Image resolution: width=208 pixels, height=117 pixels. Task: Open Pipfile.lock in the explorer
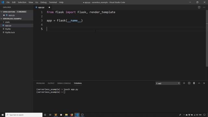pos(10,32)
